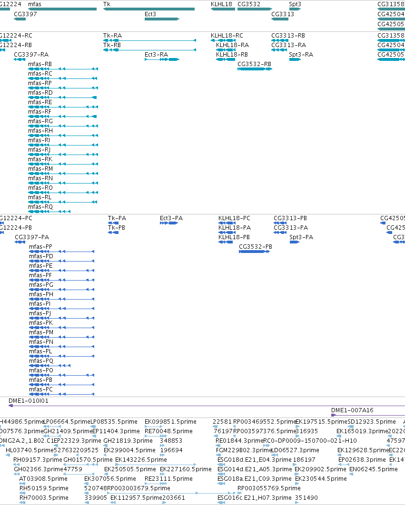The image size is (405, 505).
Task: Select the mfas-RC transcript label
Action: coord(40,73)
